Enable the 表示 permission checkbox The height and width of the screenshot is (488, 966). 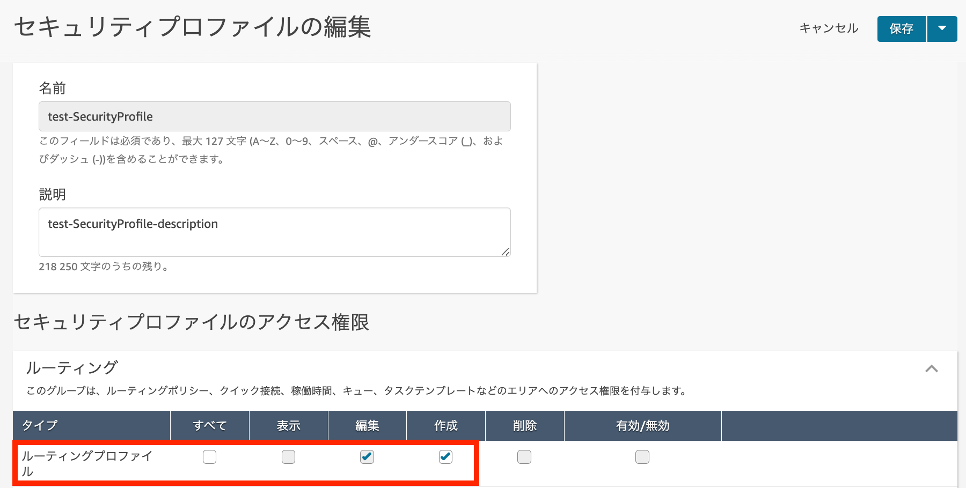(288, 457)
